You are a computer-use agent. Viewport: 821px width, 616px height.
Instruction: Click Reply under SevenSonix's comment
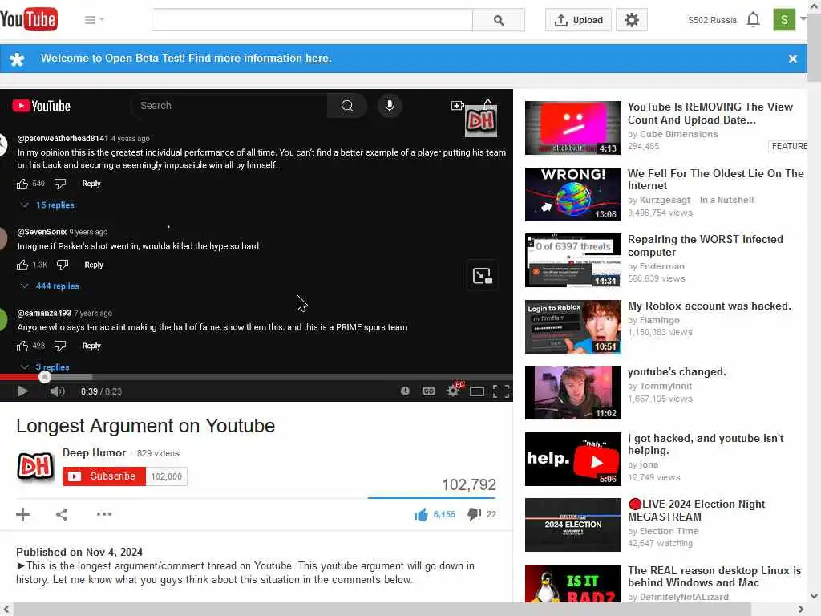point(94,265)
